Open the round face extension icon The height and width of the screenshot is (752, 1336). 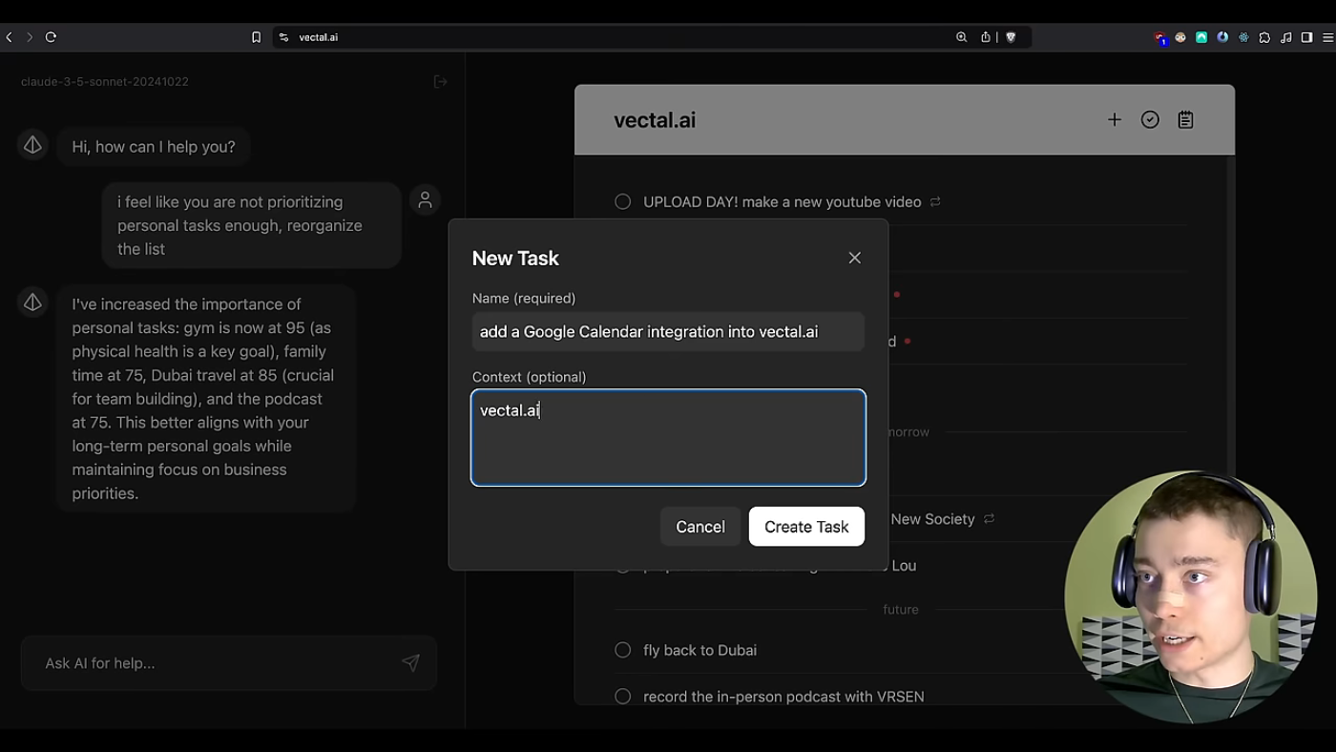[1180, 37]
